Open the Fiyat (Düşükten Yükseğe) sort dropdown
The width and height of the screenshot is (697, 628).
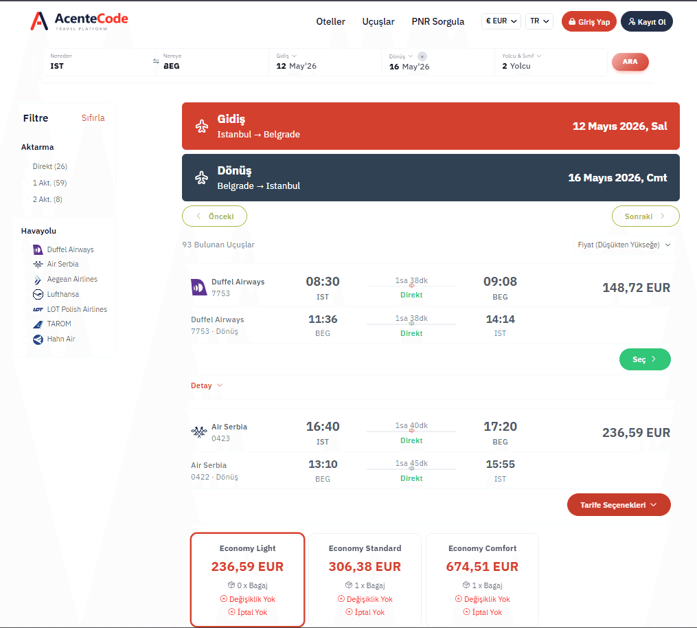pyautogui.click(x=624, y=245)
